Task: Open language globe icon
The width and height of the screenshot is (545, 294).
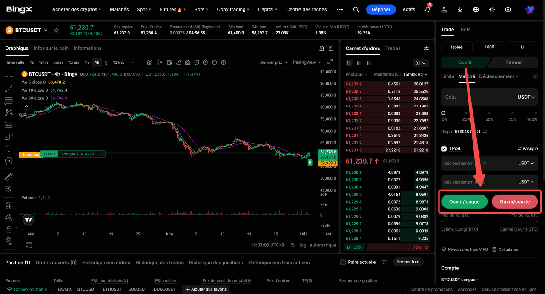Action: pos(476,9)
